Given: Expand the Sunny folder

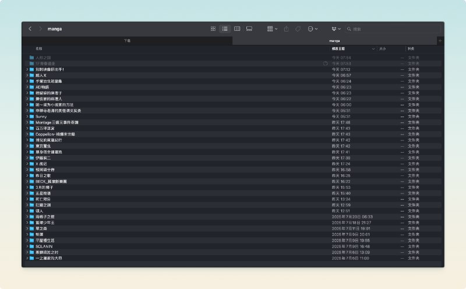Looking at the screenshot, I should coord(27,117).
